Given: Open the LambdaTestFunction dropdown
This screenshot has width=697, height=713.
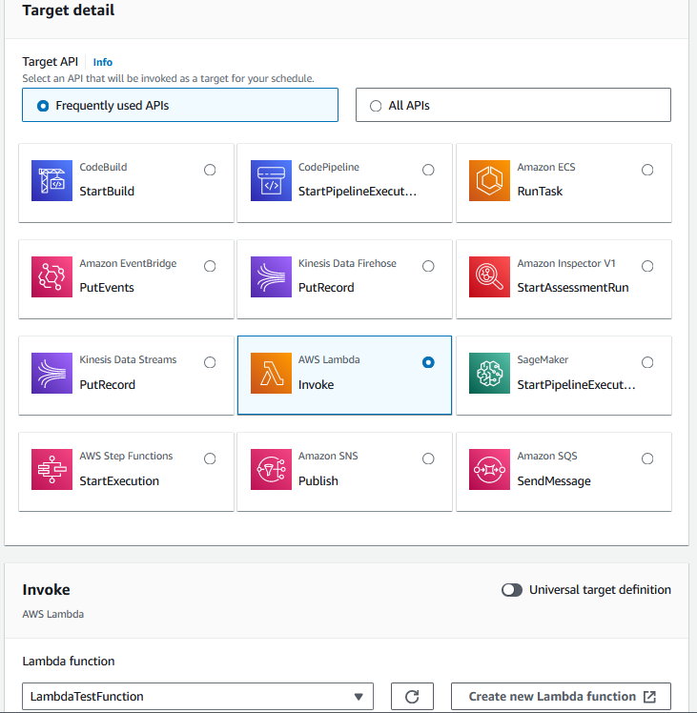Looking at the screenshot, I should click(197, 696).
